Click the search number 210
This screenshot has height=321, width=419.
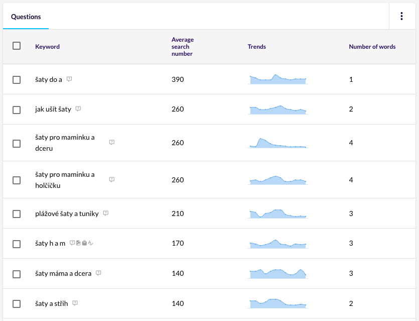[x=178, y=213]
